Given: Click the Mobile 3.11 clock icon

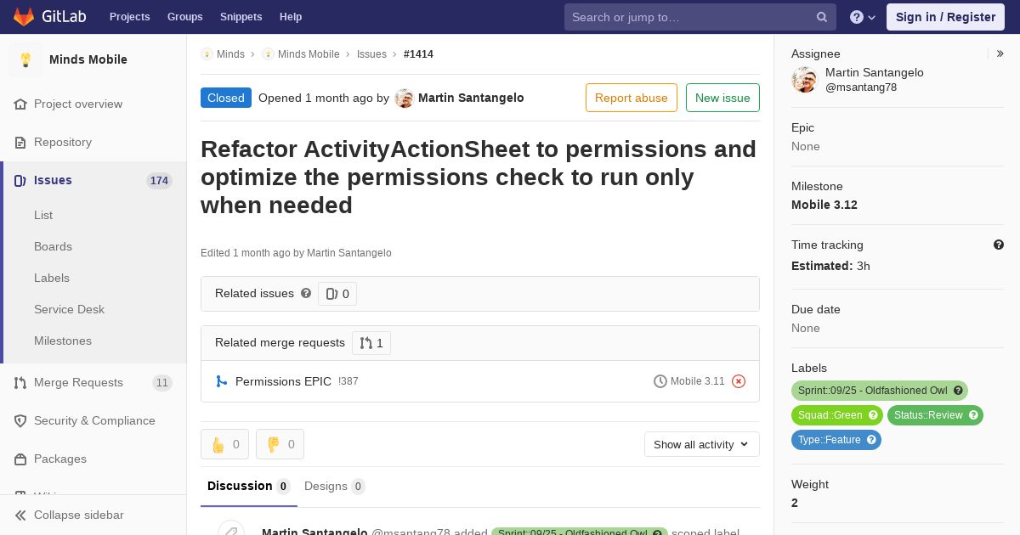Looking at the screenshot, I should tap(660, 381).
